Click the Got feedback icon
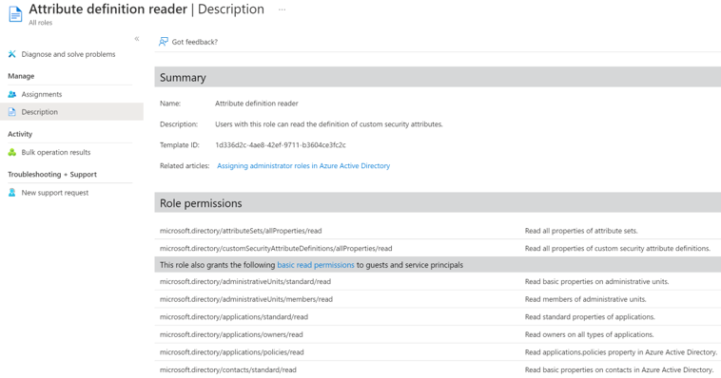721x378 pixels. 164,42
